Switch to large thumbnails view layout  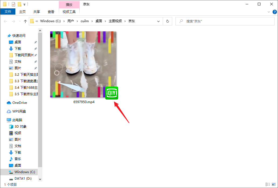274,184
